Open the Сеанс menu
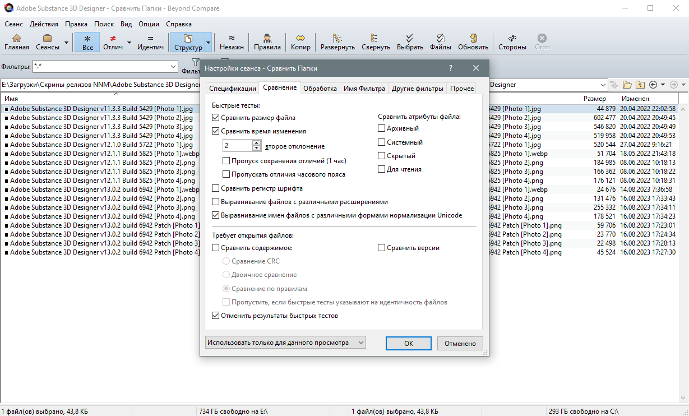 coord(13,24)
